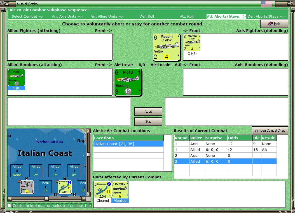
Task: Click the AA result cell
Action: pyautogui.click(x=269, y=150)
